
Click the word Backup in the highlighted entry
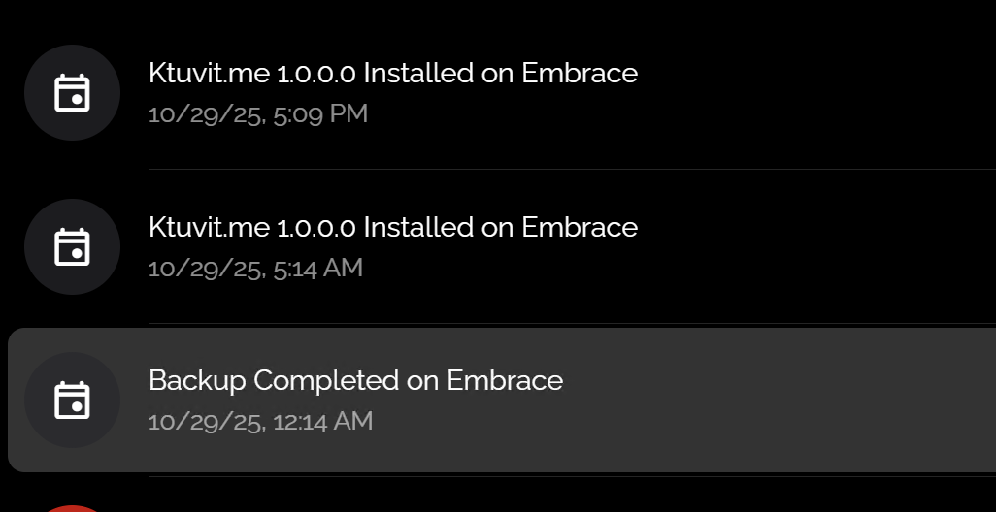[x=197, y=380]
